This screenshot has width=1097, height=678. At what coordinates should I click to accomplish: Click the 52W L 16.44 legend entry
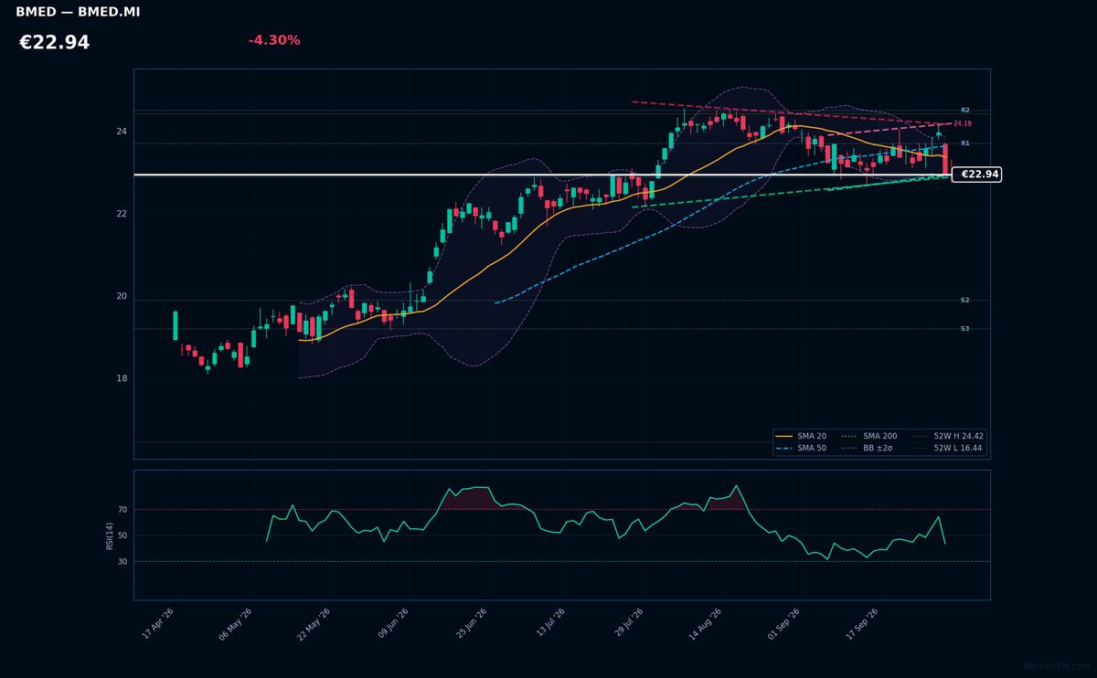point(948,449)
